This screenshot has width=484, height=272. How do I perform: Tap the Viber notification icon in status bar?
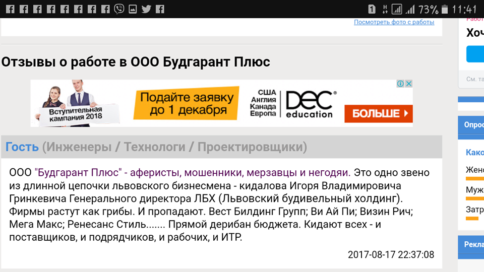click(x=119, y=9)
